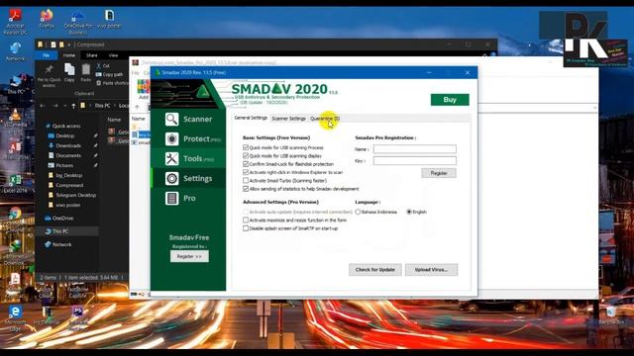Select Network in Explorer navigation pane

[57, 244]
